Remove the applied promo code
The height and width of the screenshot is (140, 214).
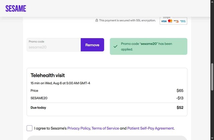pyautogui.click(x=92, y=45)
